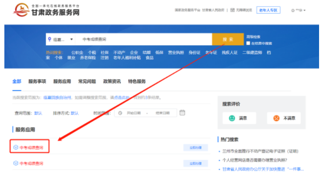Screen dimensions: 323x187
Task: Expand the region selector dropdown arrow
Action: tap(71, 39)
